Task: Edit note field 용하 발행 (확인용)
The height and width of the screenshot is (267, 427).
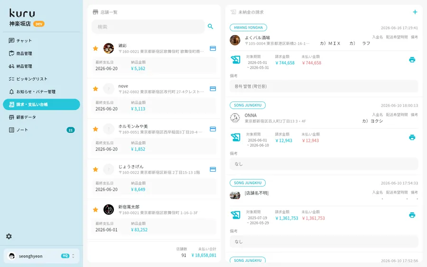Action: 324,86
